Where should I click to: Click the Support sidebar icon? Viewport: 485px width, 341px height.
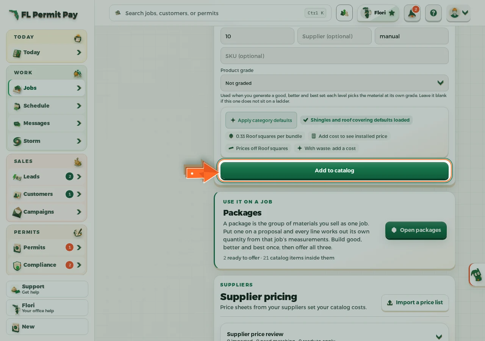[16, 289]
